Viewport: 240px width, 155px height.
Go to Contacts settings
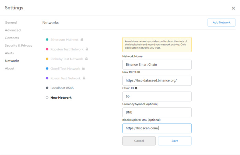point(12,38)
